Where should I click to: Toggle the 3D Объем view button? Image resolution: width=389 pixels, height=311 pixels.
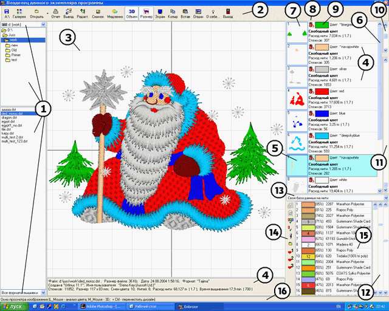tap(132, 13)
